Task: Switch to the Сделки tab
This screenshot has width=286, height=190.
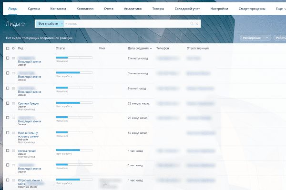Action: [x=34, y=9]
